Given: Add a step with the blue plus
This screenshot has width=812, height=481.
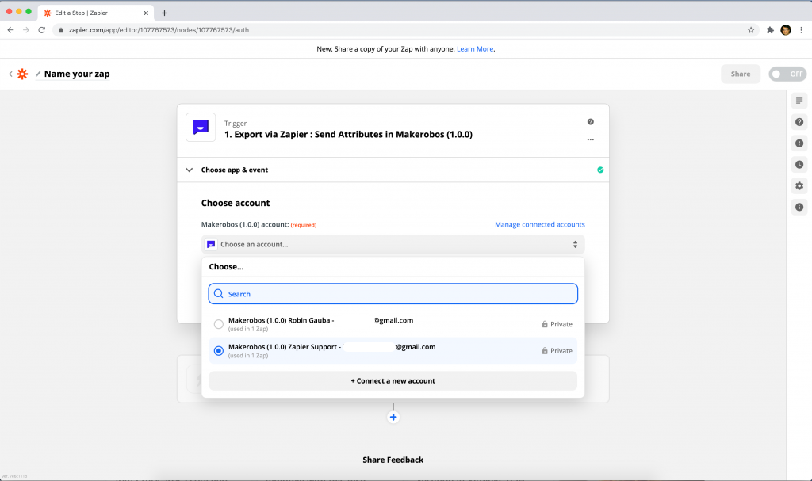Looking at the screenshot, I should pyautogui.click(x=393, y=418).
